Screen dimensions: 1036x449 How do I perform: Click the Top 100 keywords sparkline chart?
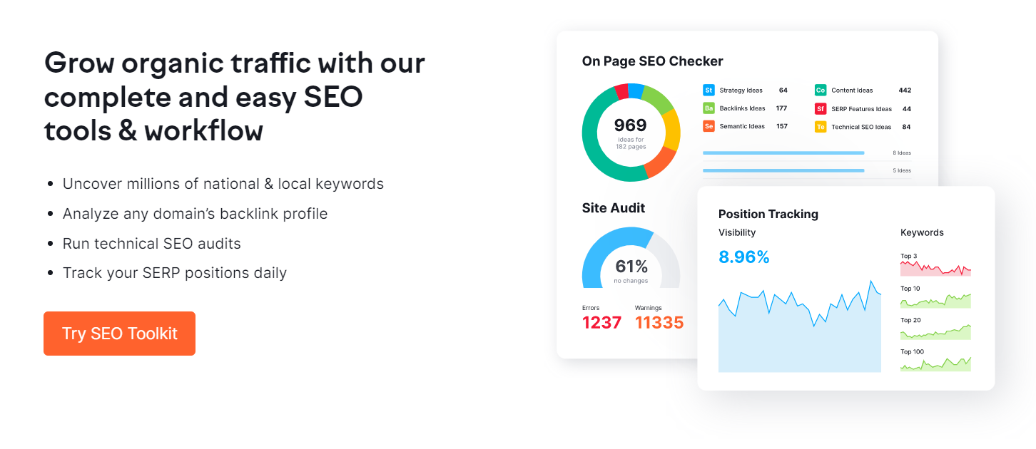[x=935, y=363]
